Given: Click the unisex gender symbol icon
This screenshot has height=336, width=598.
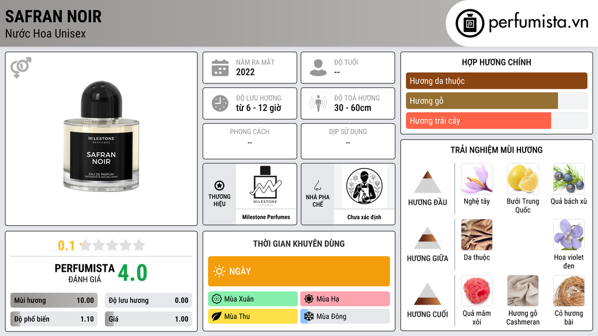Looking at the screenshot, I should click(21, 68).
